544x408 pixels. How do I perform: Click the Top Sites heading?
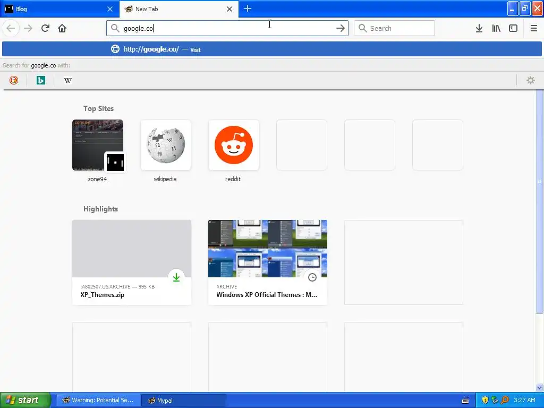[98, 108]
